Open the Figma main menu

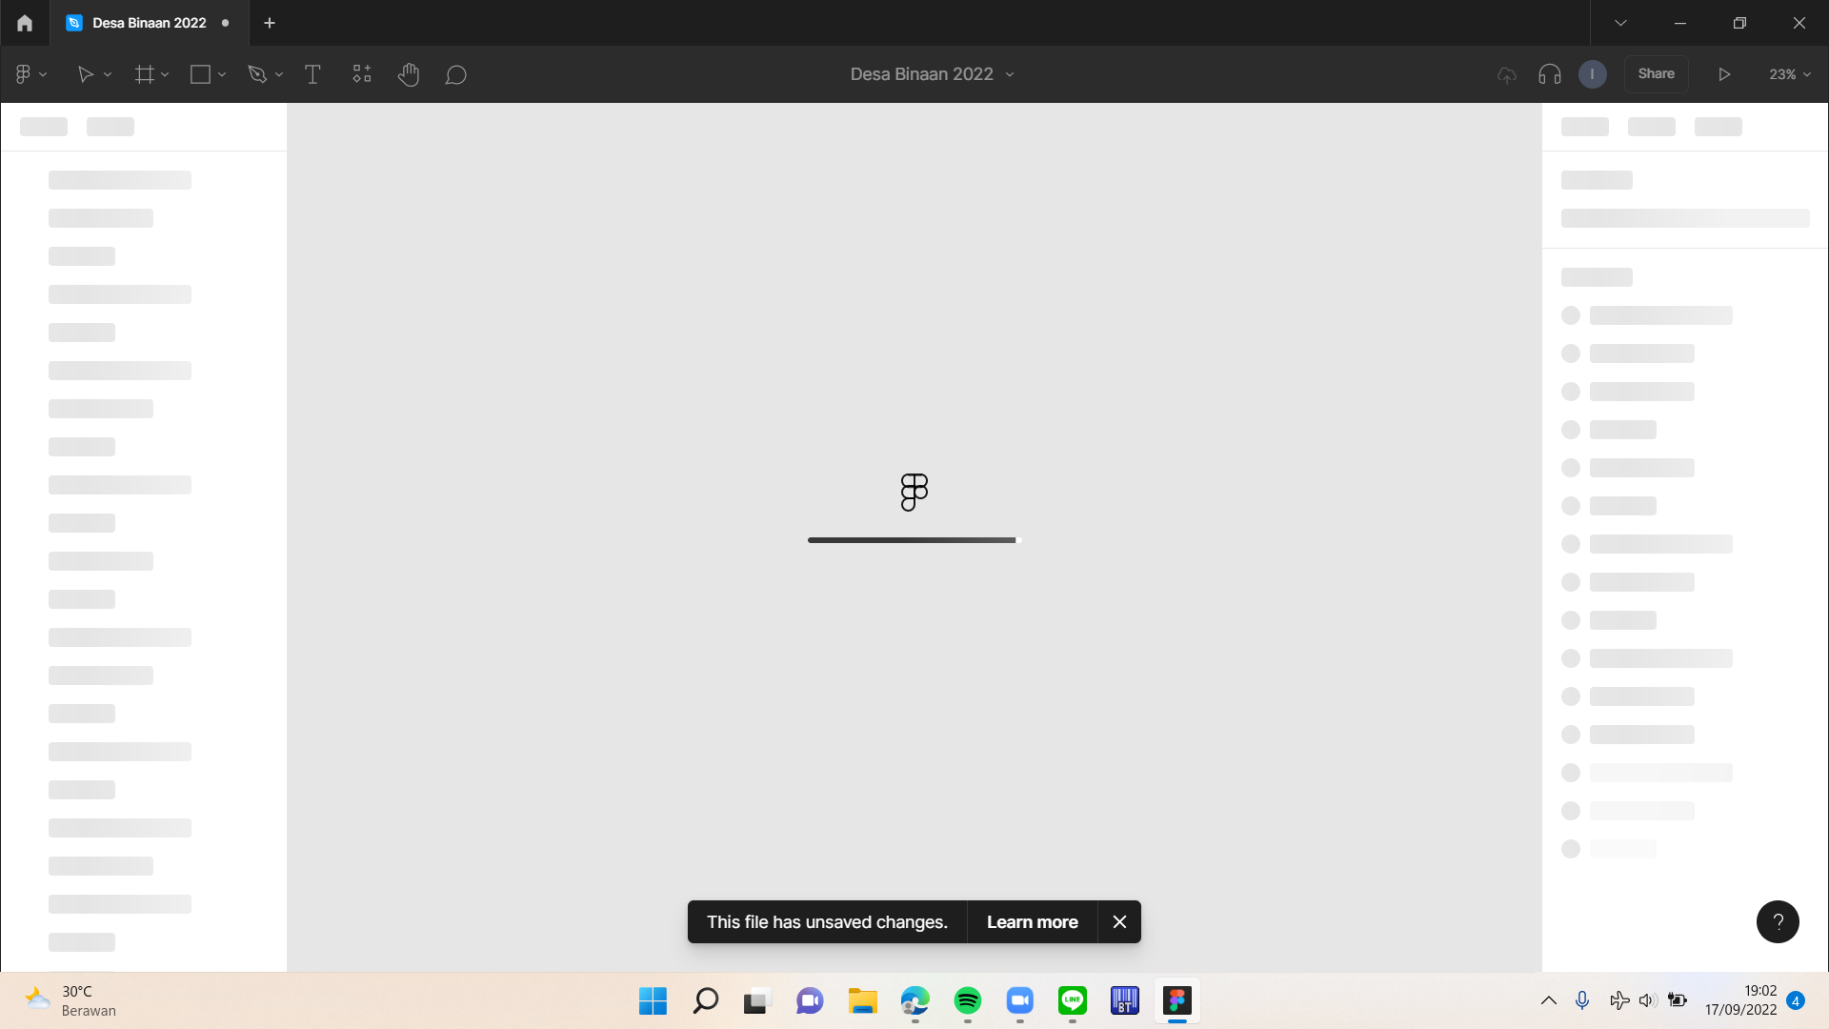[23, 74]
